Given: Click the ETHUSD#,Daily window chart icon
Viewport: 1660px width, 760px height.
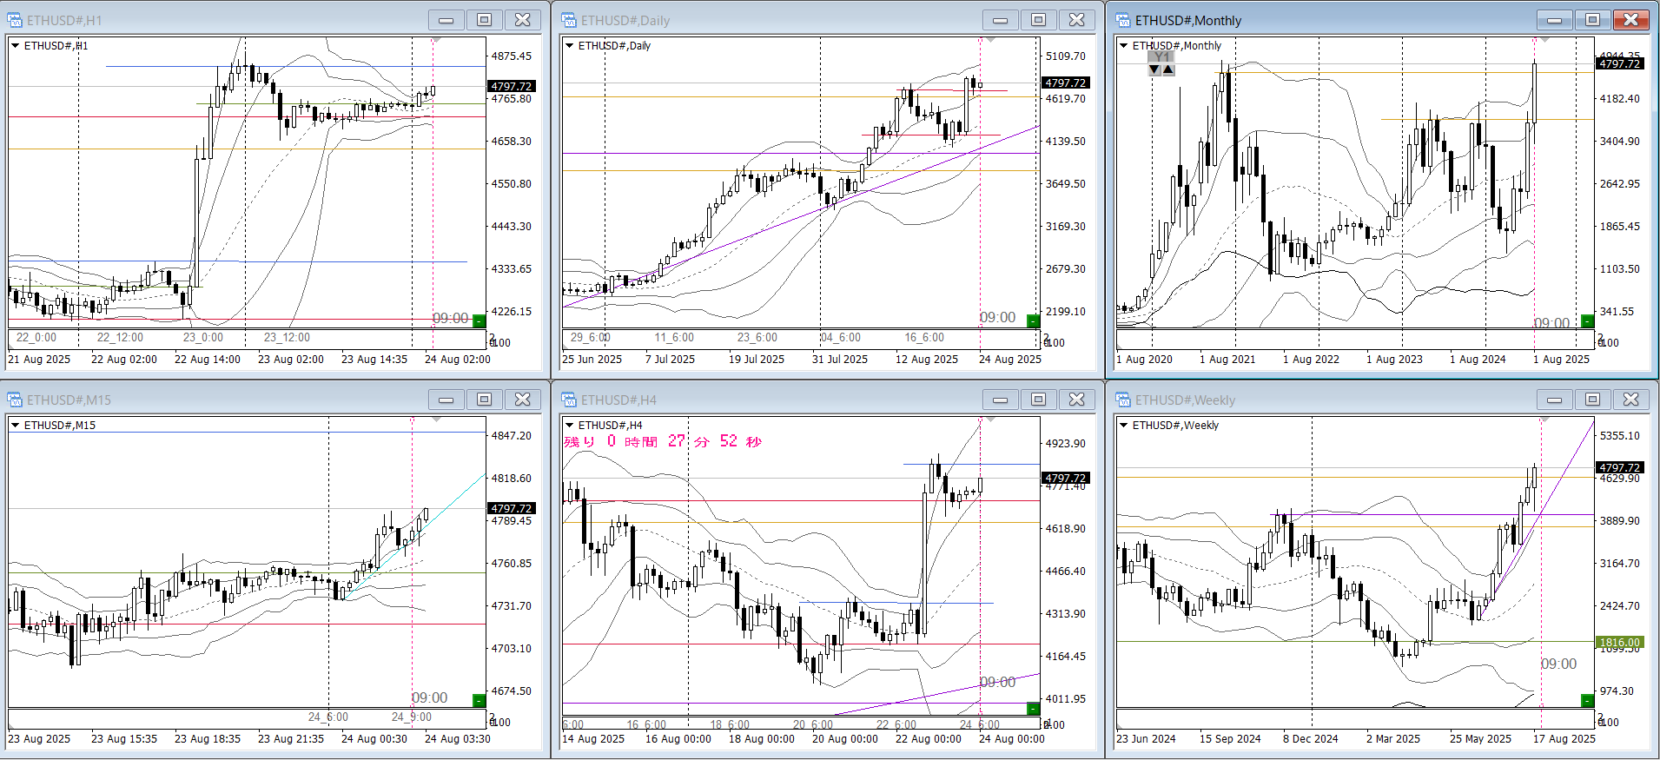Looking at the screenshot, I should (x=569, y=20).
